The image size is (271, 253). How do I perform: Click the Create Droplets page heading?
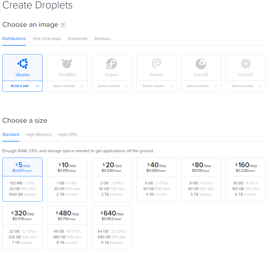[x=38, y=5]
